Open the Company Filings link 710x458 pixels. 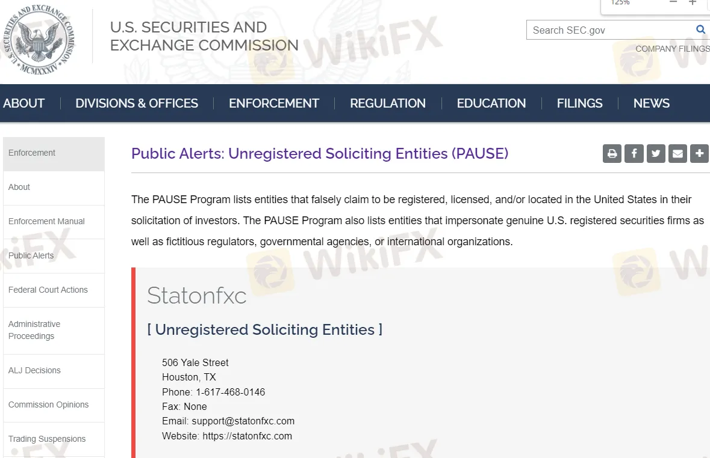(672, 49)
